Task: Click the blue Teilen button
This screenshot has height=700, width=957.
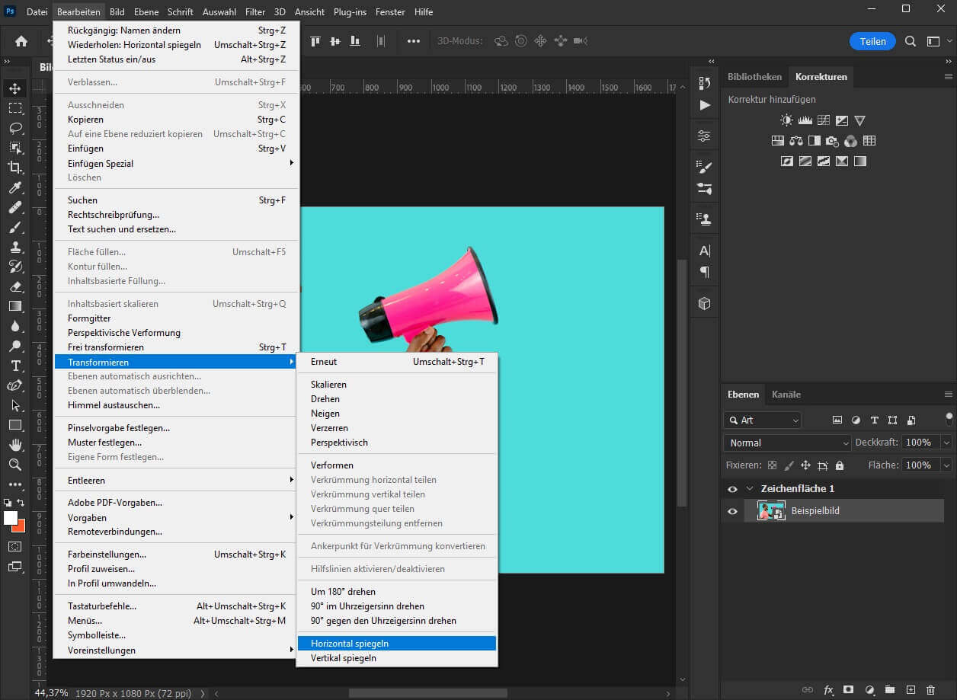Action: pos(872,41)
